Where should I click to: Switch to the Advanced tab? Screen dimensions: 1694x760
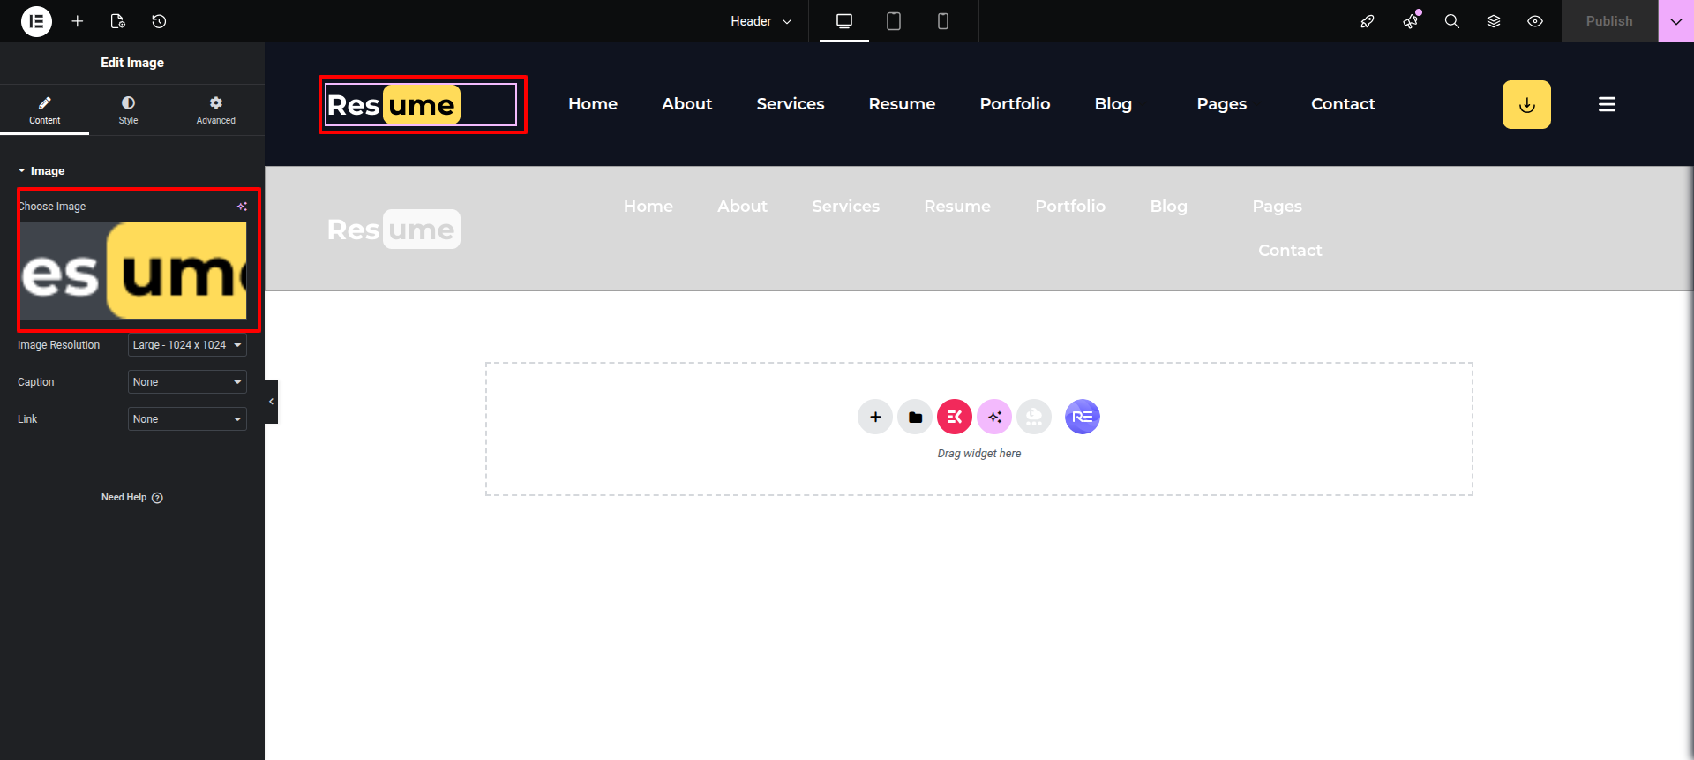[216, 110]
